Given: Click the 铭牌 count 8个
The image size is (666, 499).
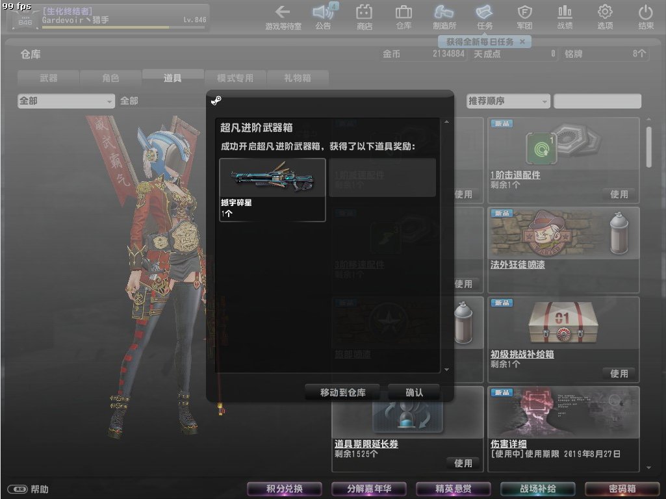Looking at the screenshot, I should point(639,53).
